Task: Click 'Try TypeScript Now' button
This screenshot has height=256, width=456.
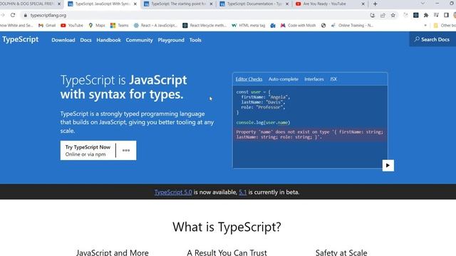Action: pos(88,150)
